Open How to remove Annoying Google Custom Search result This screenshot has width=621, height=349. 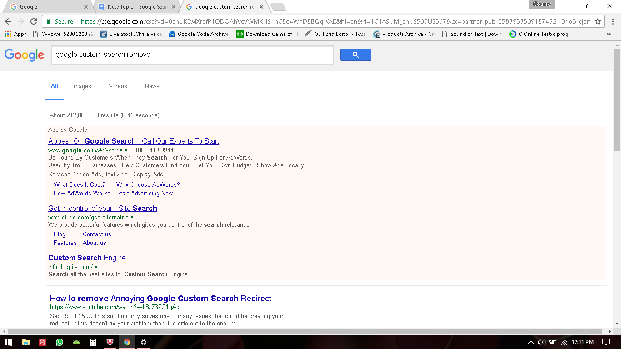coord(163,299)
